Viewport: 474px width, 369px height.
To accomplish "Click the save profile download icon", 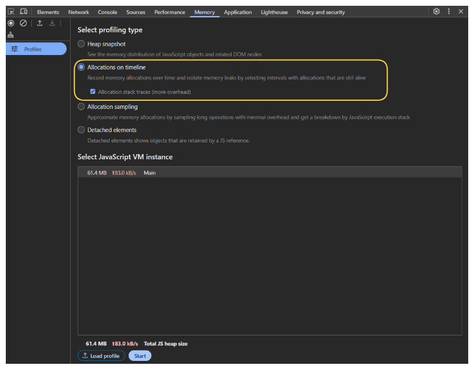I will tap(52, 23).
